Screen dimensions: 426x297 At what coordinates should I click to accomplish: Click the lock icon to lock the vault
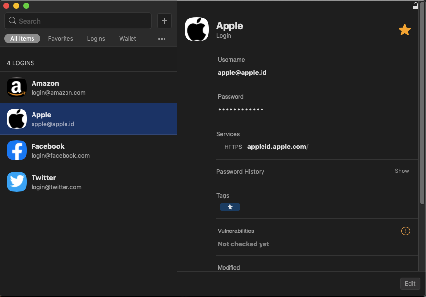415,6
